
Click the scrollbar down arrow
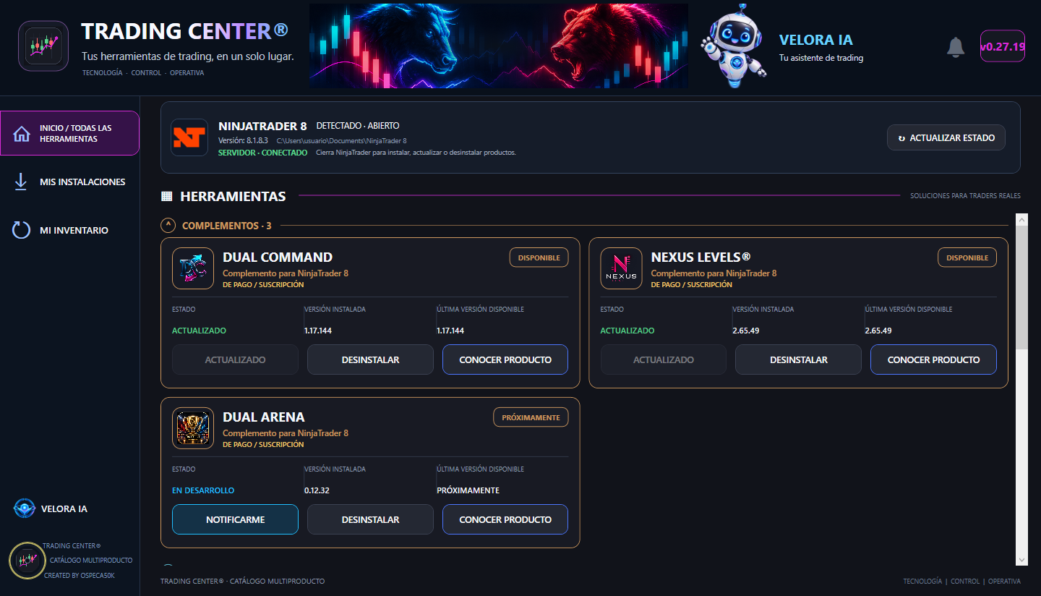[x=1021, y=559]
